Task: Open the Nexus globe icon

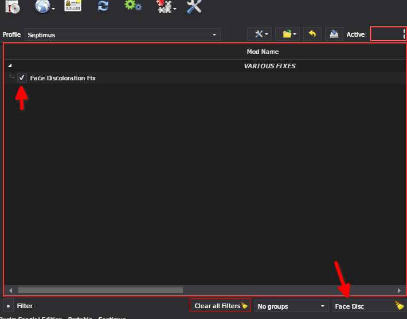Action: tap(42, 6)
